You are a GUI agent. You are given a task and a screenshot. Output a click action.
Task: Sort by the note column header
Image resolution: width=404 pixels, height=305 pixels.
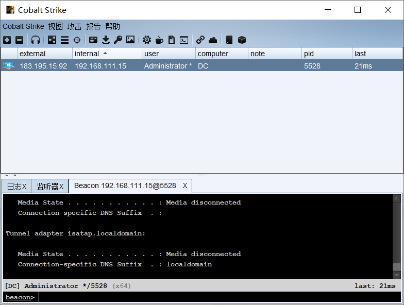point(275,54)
